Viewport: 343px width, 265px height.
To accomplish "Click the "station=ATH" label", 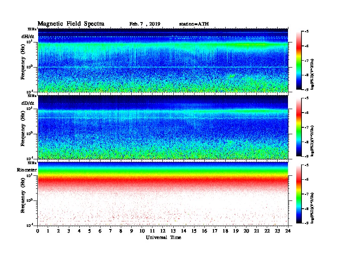I will coord(194,24).
